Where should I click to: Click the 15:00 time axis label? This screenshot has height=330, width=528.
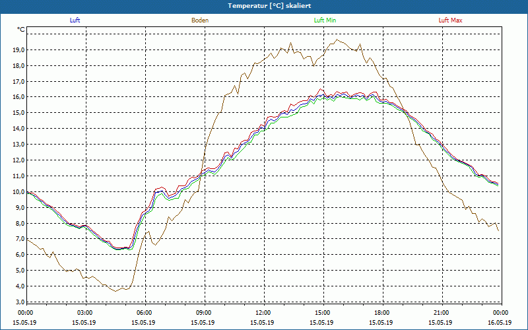(x=321, y=313)
